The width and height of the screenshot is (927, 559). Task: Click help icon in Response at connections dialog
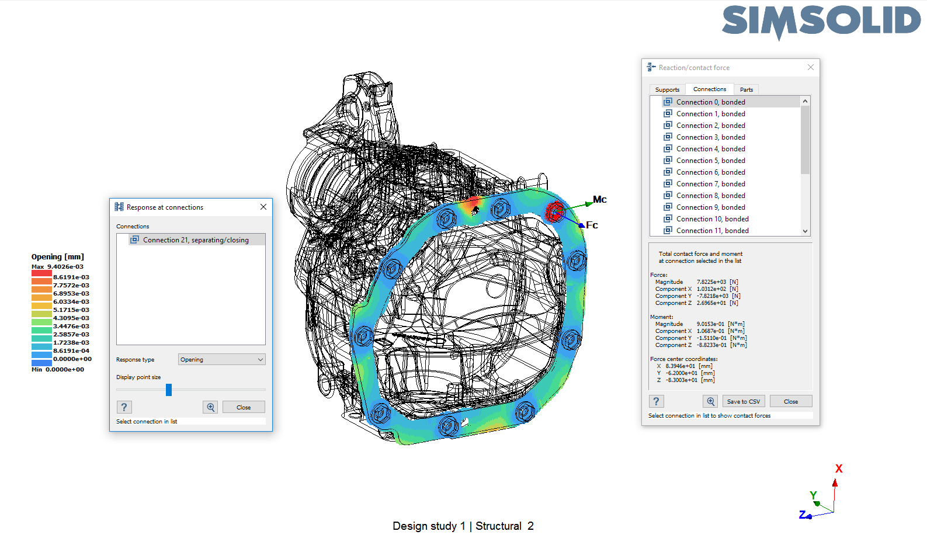[x=124, y=407]
